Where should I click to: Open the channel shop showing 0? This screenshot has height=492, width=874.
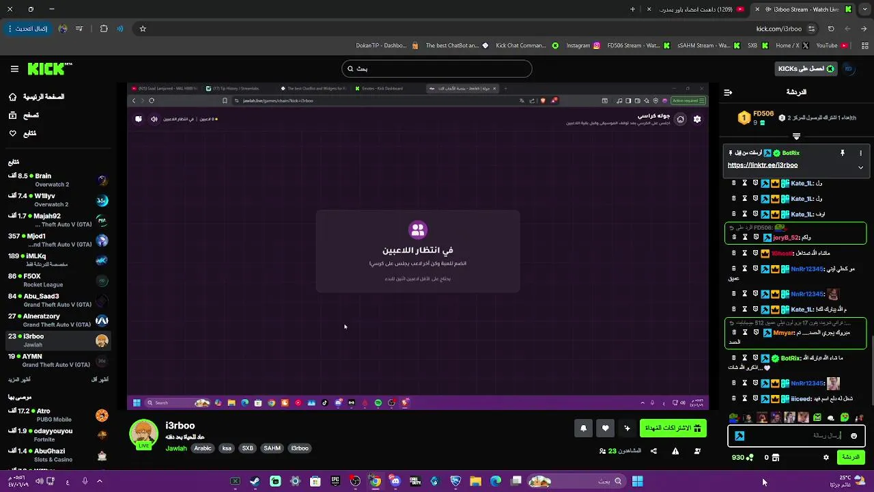pyautogui.click(x=772, y=457)
